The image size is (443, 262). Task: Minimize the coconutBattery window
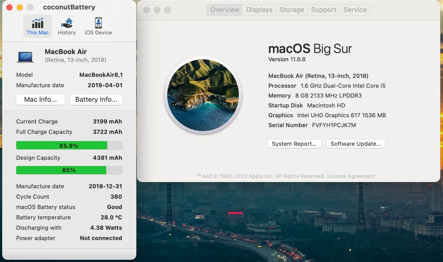point(20,7)
